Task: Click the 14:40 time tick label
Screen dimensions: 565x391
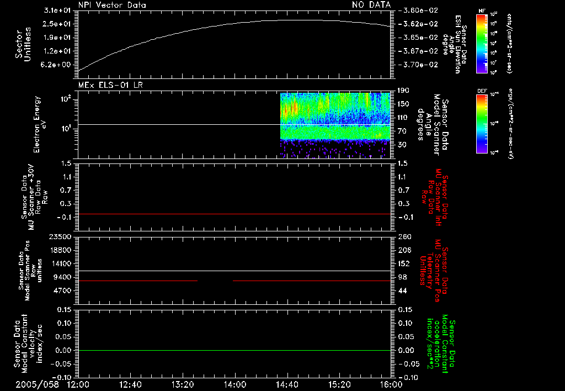Action: [x=287, y=384]
